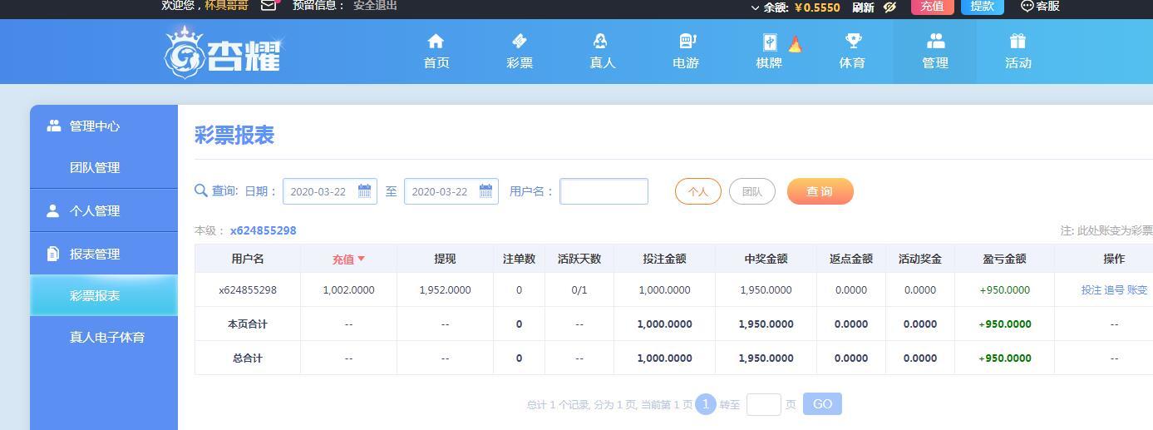Screen dimensions: 1153x430
Task: Click the 总合计 row label
Action: point(248,358)
